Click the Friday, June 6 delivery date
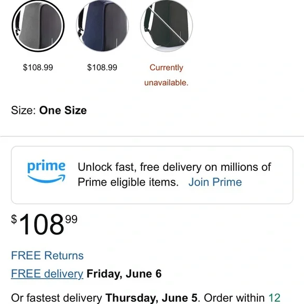 124,274
